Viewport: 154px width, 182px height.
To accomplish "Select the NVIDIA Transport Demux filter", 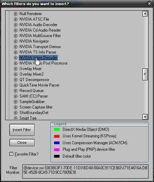I will click(40, 47).
